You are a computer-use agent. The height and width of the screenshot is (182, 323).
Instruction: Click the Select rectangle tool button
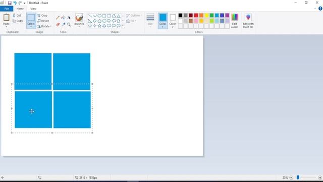31,17
